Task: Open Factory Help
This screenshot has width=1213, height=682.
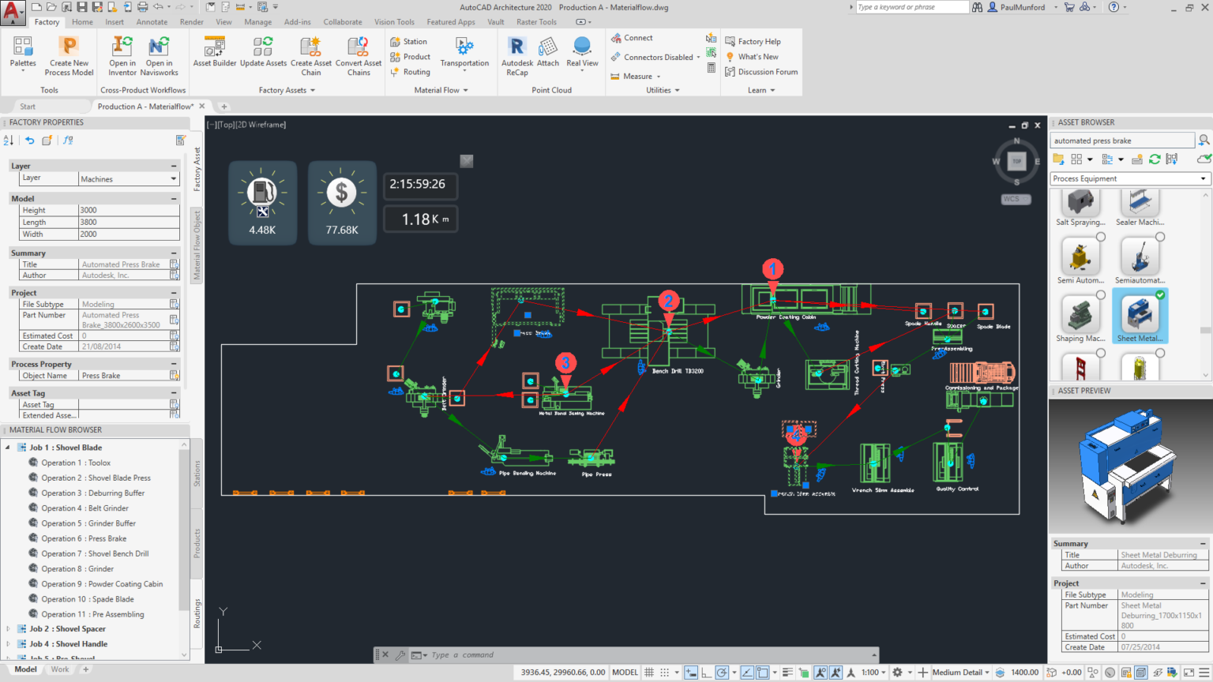Action: [753, 42]
